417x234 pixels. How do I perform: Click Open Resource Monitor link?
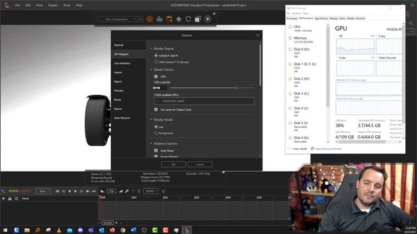click(328, 149)
